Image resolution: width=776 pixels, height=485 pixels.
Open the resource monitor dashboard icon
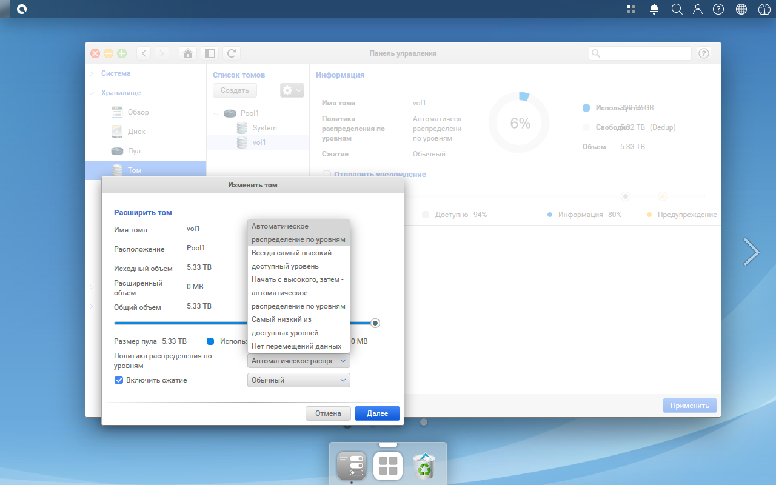tap(763, 9)
